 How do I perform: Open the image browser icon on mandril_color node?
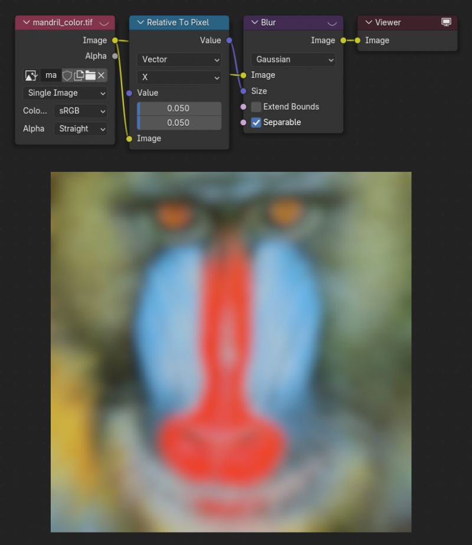(x=31, y=76)
